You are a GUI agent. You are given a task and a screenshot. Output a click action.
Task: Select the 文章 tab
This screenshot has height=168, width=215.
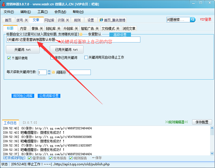[x=36, y=20]
